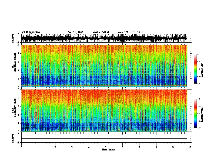Screen dimensions: 214x165
Task: Click the "0" kHz tick of ch.2 axis
Action: 19,132
